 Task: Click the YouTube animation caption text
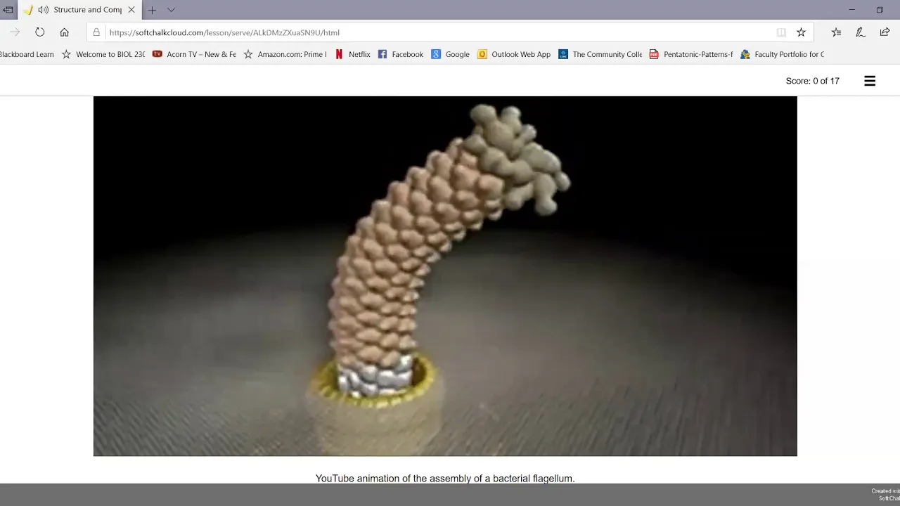pyautogui.click(x=445, y=479)
